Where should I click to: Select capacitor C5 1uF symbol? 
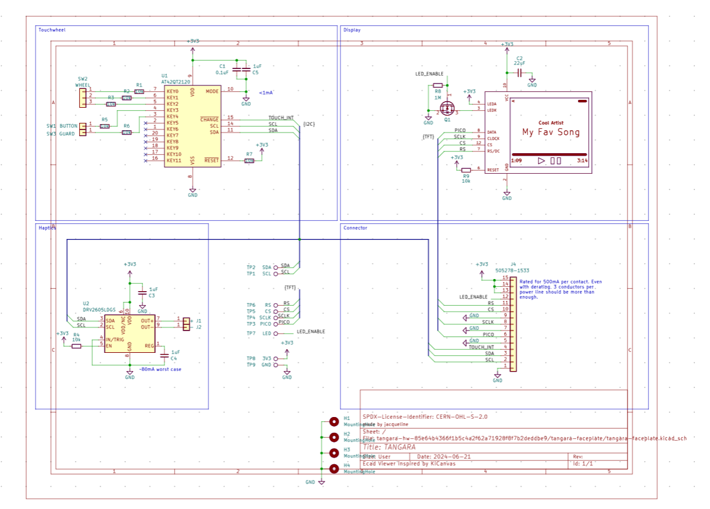coord(247,70)
